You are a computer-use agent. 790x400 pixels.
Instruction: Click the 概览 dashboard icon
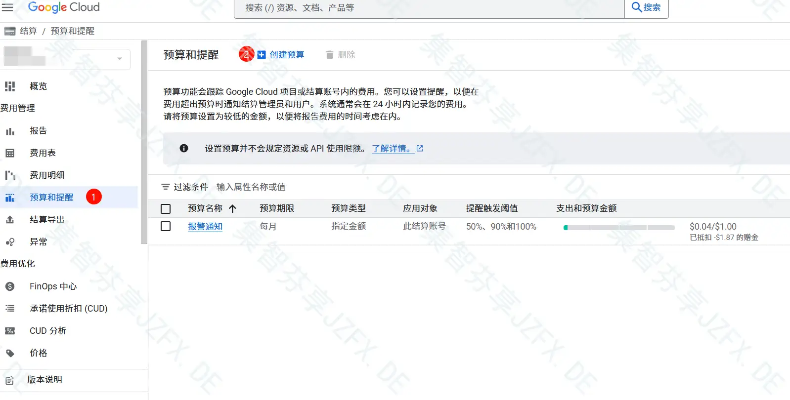[x=10, y=86]
